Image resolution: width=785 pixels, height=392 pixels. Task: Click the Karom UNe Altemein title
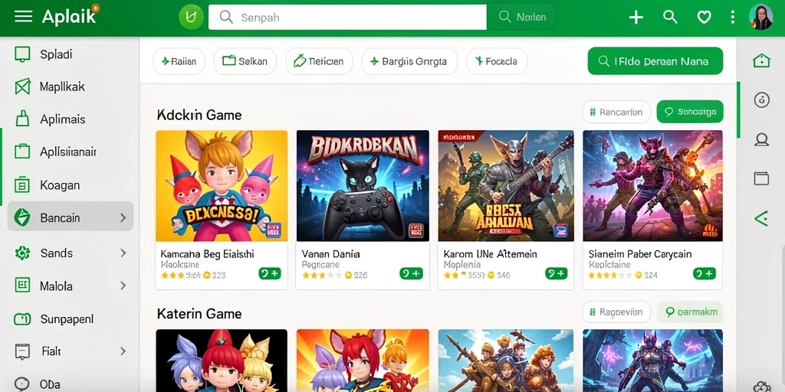coord(490,254)
